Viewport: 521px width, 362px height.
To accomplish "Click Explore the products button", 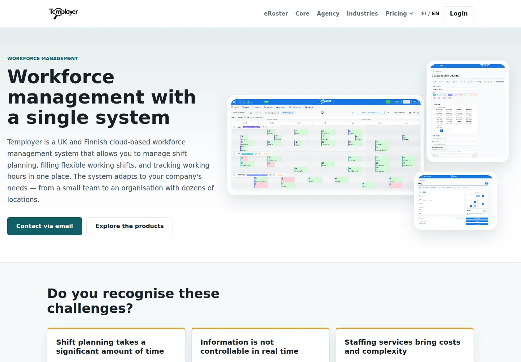I will click(130, 226).
